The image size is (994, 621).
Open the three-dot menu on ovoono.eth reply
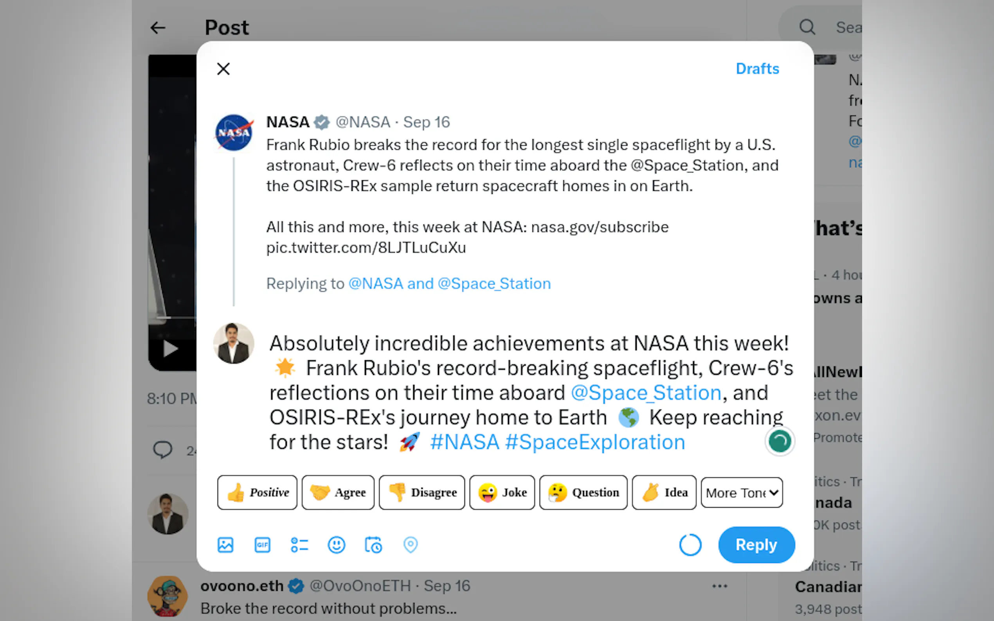click(x=720, y=586)
